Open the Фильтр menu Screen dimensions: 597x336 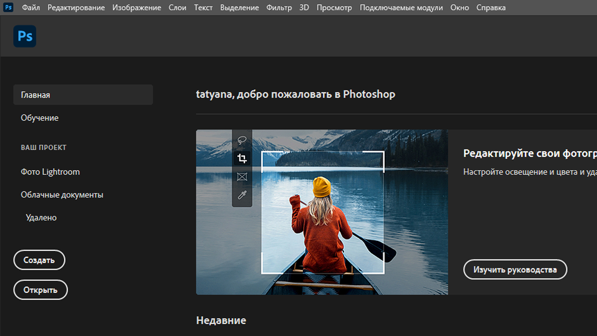coord(279,7)
